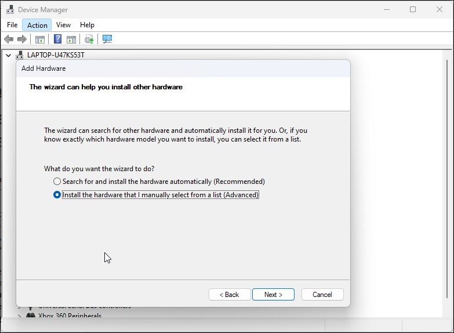Open Help via the blue question mark icon
Screen dimensions: 454x333
pos(58,39)
